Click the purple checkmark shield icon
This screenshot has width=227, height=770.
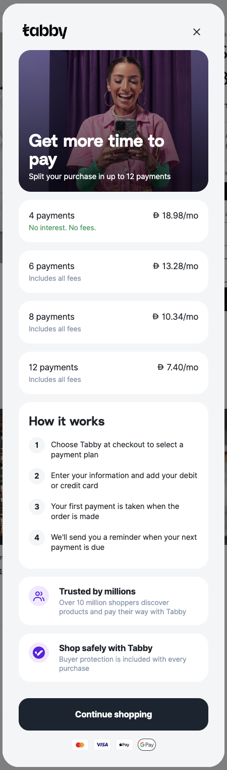(x=39, y=653)
